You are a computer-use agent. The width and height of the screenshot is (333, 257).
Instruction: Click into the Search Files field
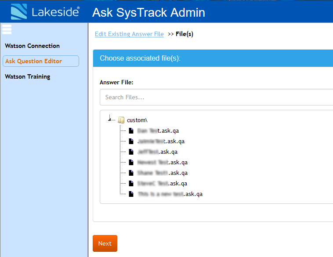[x=216, y=97]
